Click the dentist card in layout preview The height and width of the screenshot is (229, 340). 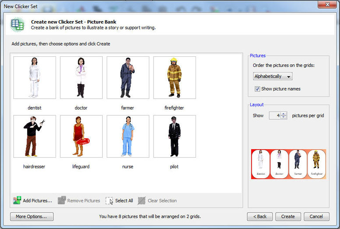261,164
